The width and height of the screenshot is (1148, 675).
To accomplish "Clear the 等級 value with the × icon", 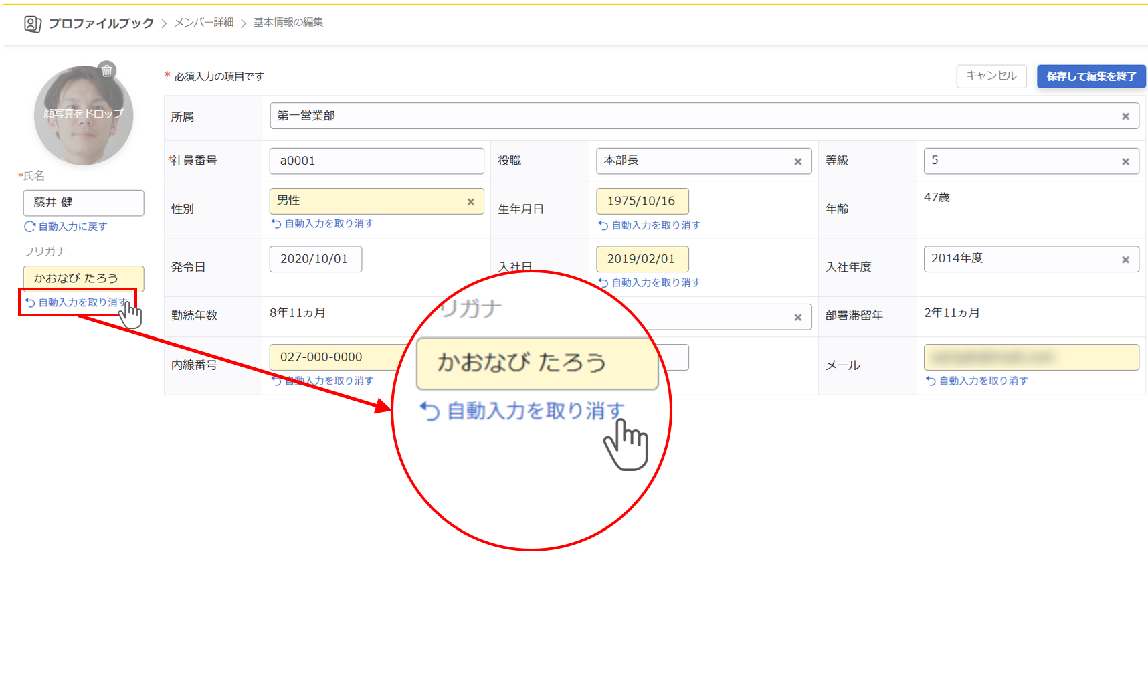I will pyautogui.click(x=1126, y=161).
